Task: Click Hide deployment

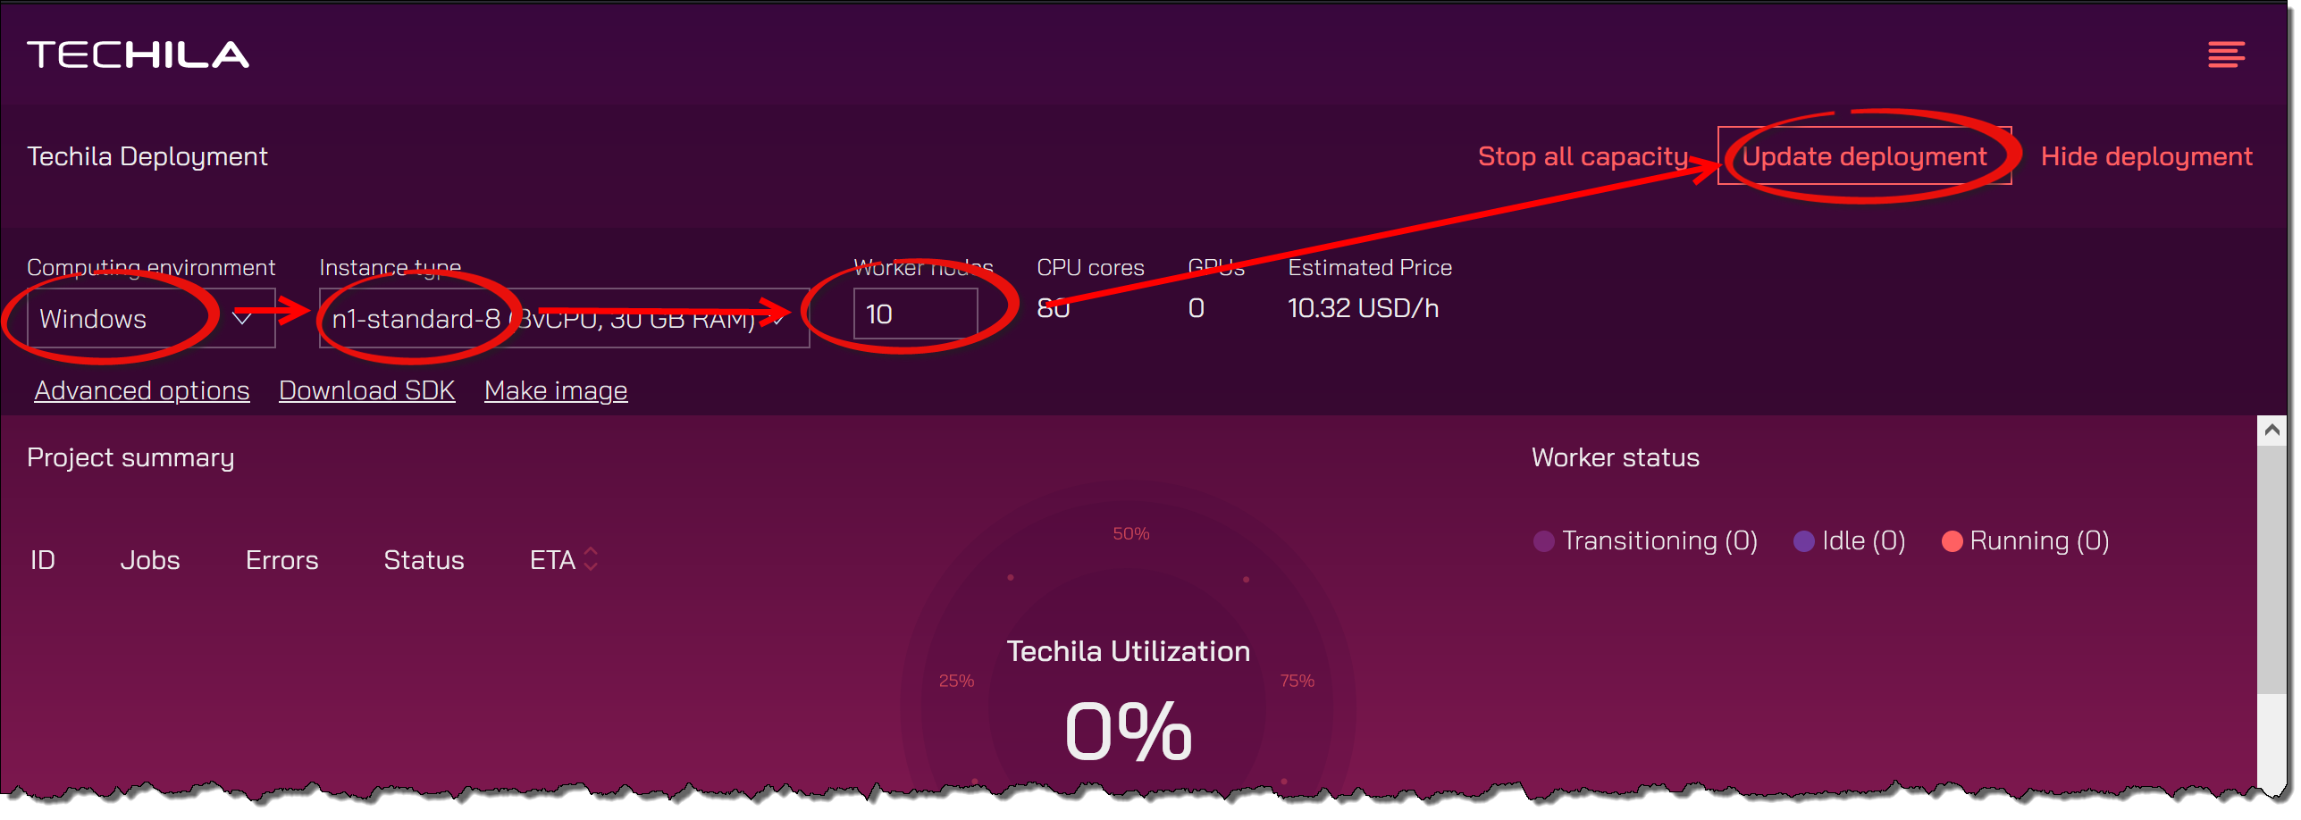Action: (x=2146, y=157)
